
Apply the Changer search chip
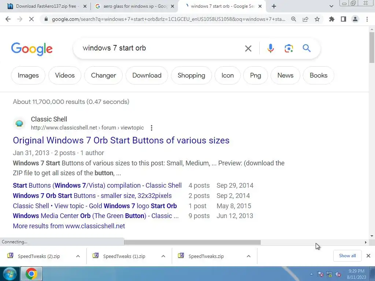pos(103,75)
